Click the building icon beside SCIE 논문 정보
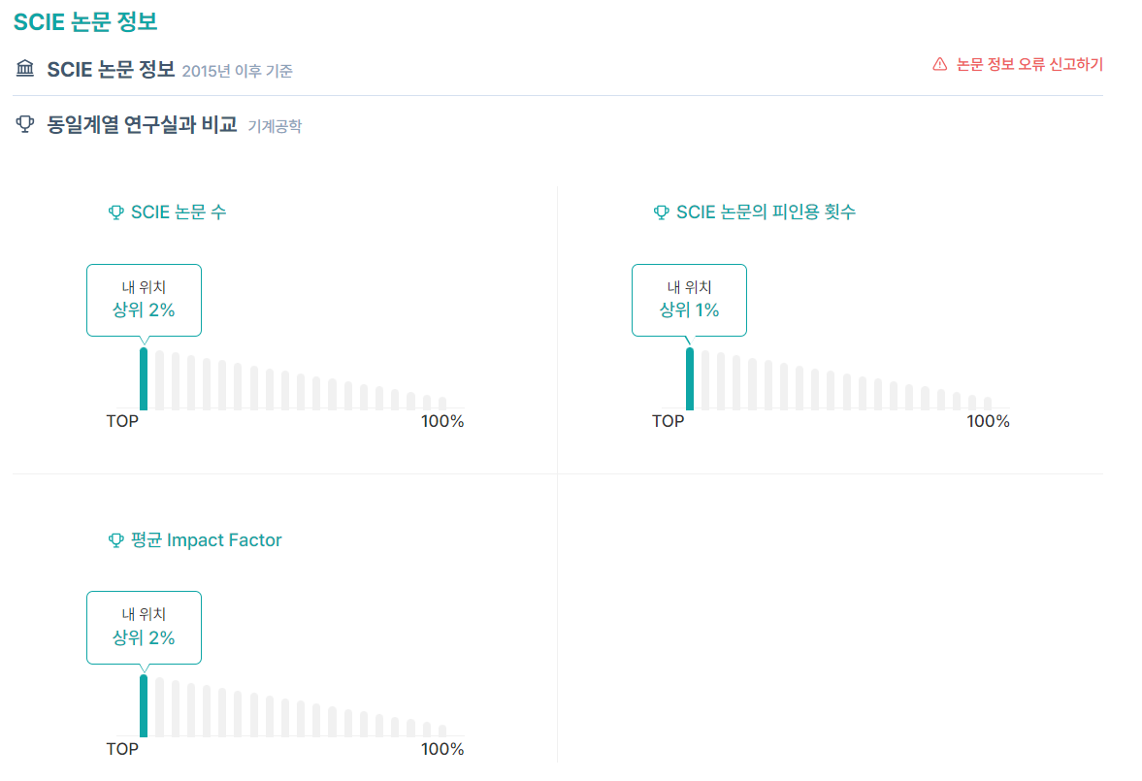Viewport: 1142px width, 781px height. point(24,68)
